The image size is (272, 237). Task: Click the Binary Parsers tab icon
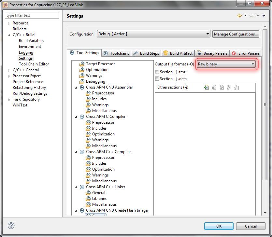point(199,53)
